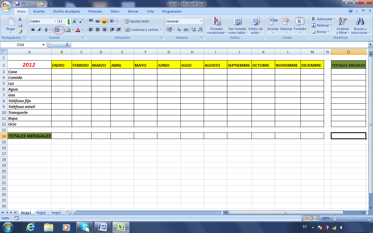Align text to the bottom of cells
This screenshot has width=373, height=233.
click(104, 21)
